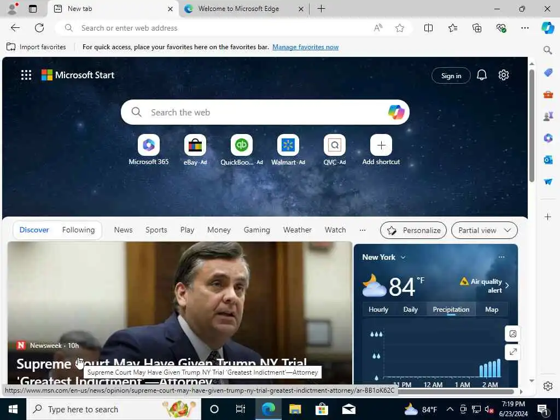Screen dimensions: 560x420
Task: Click the Add shortcut tile
Action: coord(381,145)
